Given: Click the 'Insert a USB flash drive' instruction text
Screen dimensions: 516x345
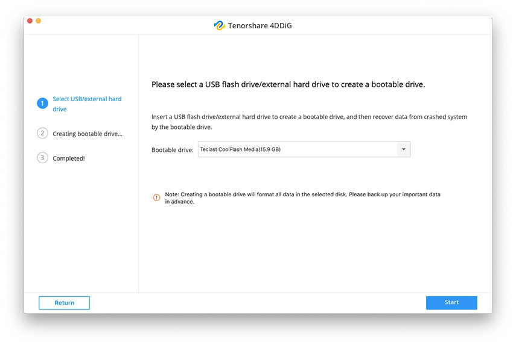Looking at the screenshot, I should pos(310,122).
